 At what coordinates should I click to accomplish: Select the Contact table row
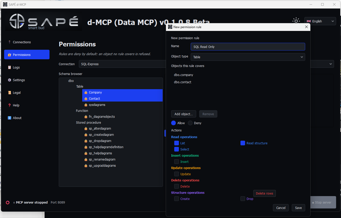click(122, 98)
